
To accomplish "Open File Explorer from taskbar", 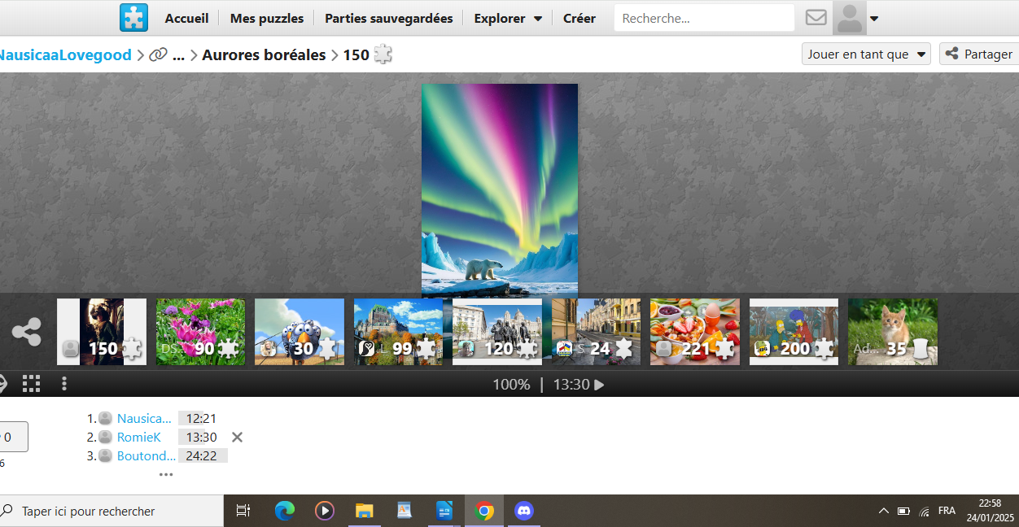I will tap(364, 511).
